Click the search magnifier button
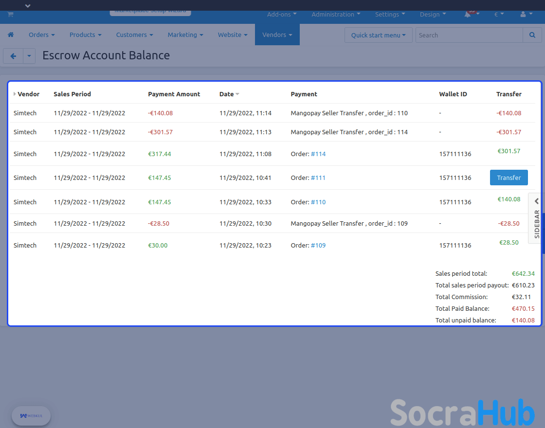 click(x=531, y=35)
